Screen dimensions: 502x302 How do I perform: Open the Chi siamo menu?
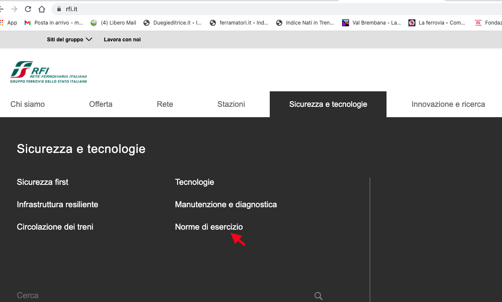[x=28, y=104]
